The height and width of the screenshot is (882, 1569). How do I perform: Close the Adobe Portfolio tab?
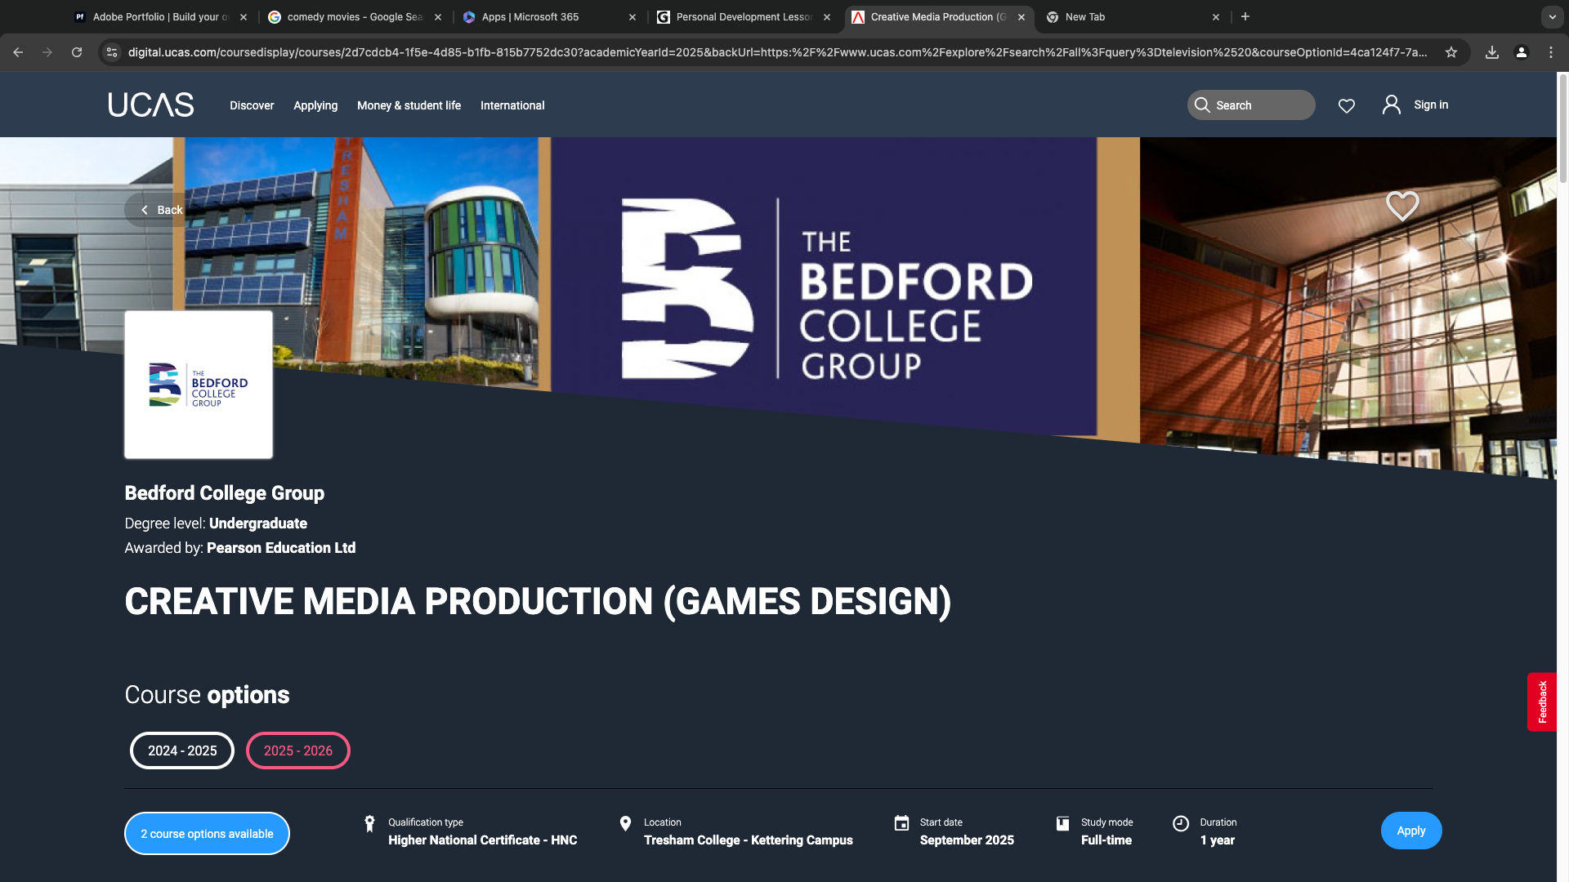pos(244,17)
